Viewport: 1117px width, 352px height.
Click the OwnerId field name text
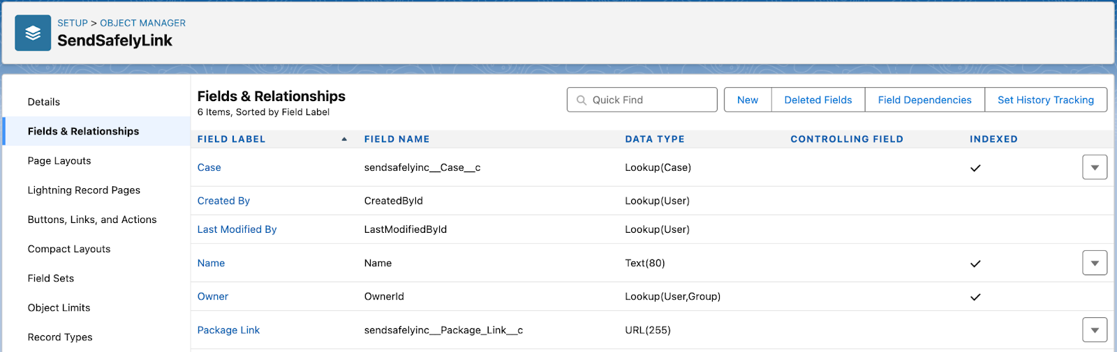coord(384,296)
